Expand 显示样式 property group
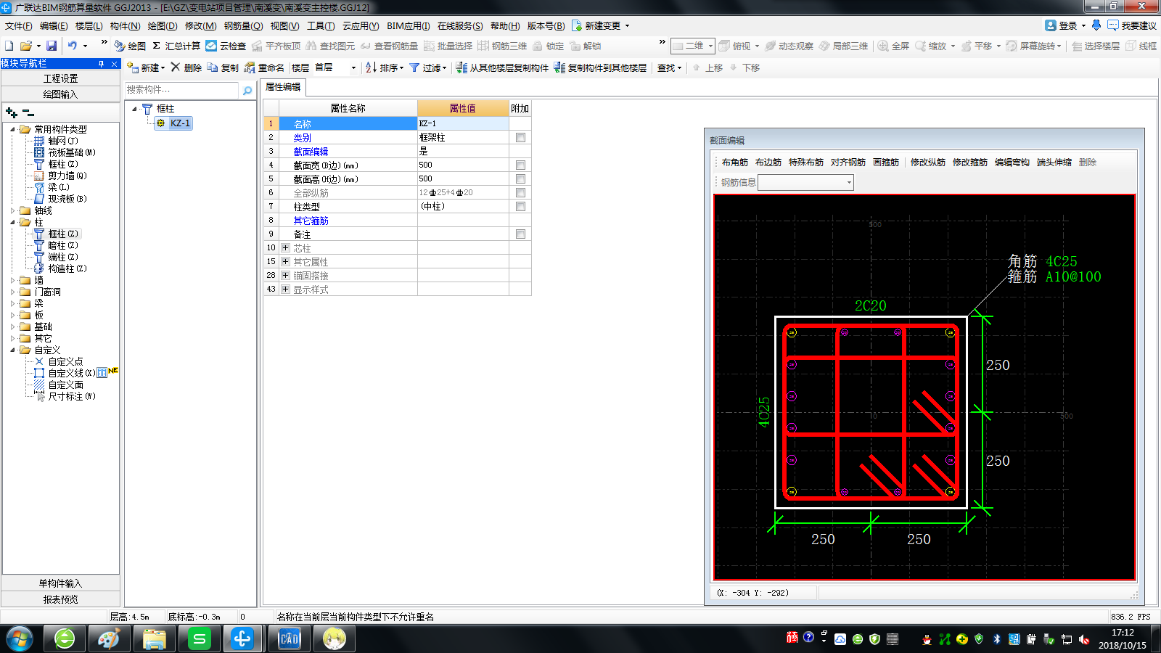1161x653 pixels. coord(285,289)
